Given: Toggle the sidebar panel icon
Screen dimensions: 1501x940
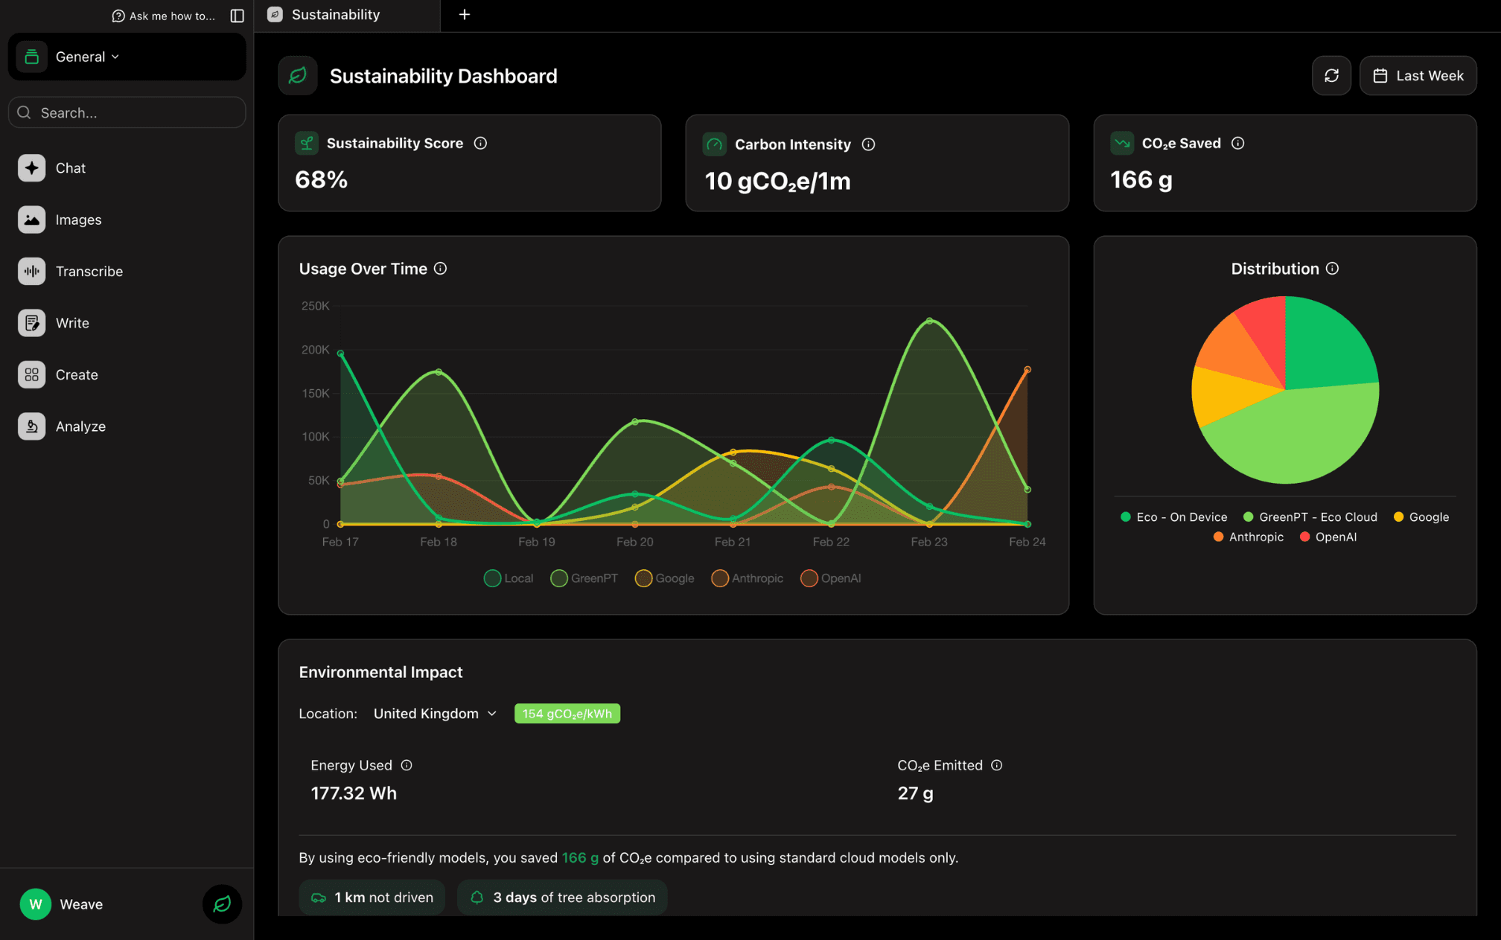Looking at the screenshot, I should tap(237, 16).
